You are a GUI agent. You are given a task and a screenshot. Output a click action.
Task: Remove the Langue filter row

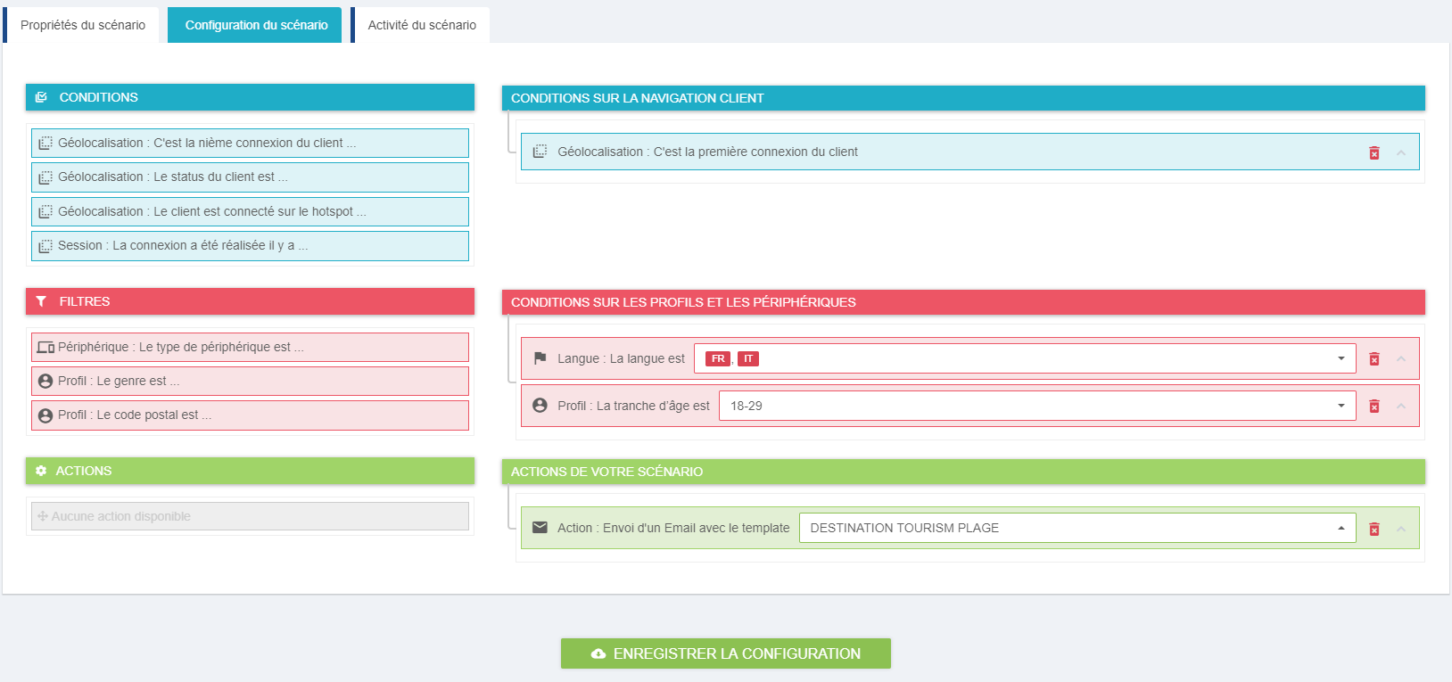tap(1374, 359)
